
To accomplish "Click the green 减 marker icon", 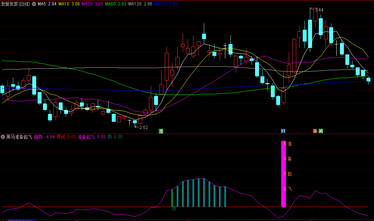I will coord(321,131).
